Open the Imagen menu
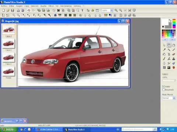The width and height of the screenshot is (177, 132). tap(19, 6)
